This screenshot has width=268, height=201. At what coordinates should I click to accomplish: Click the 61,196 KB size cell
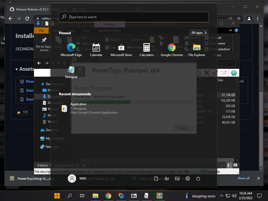228,95
